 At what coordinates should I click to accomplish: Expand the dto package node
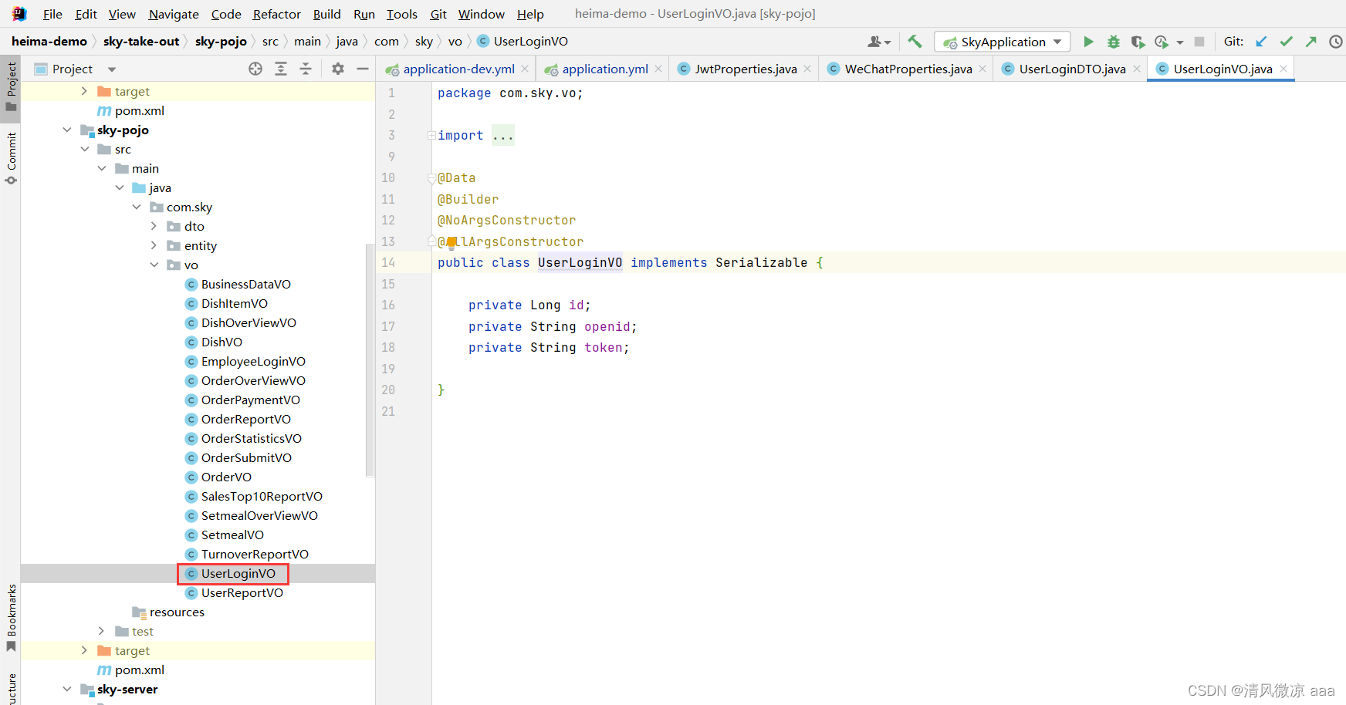(x=154, y=226)
